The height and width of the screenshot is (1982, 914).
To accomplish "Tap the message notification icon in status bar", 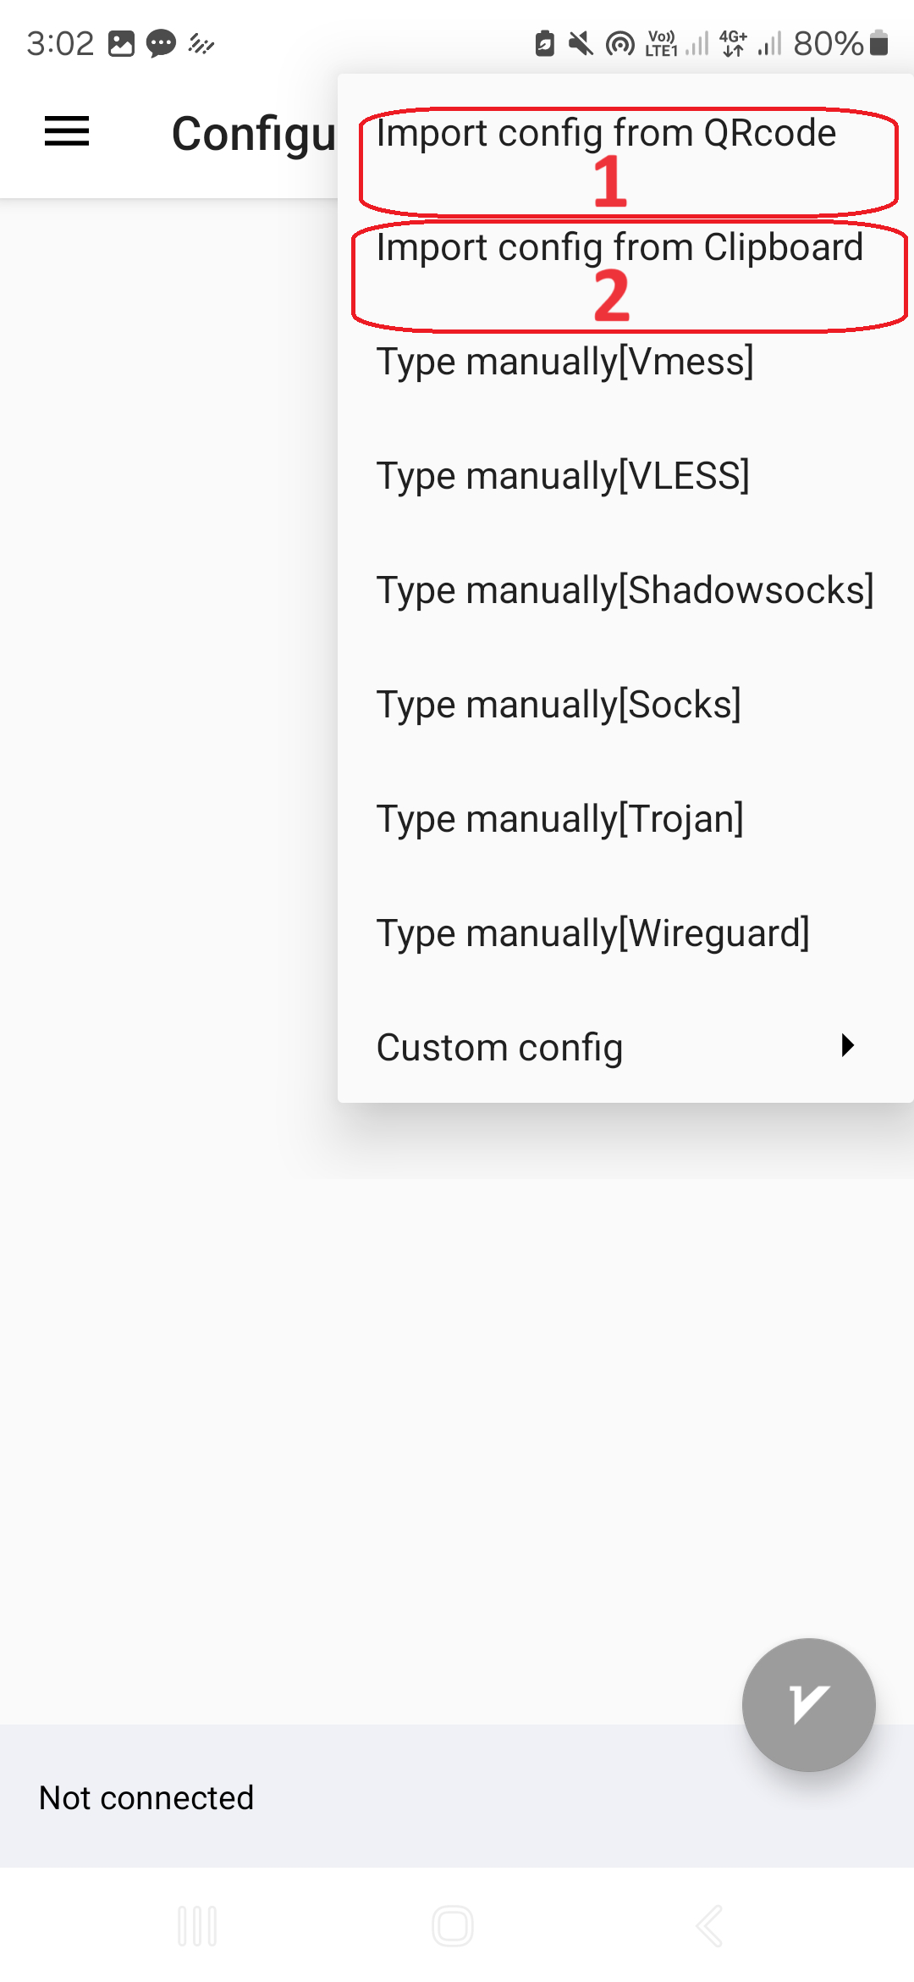I will pos(161,43).
